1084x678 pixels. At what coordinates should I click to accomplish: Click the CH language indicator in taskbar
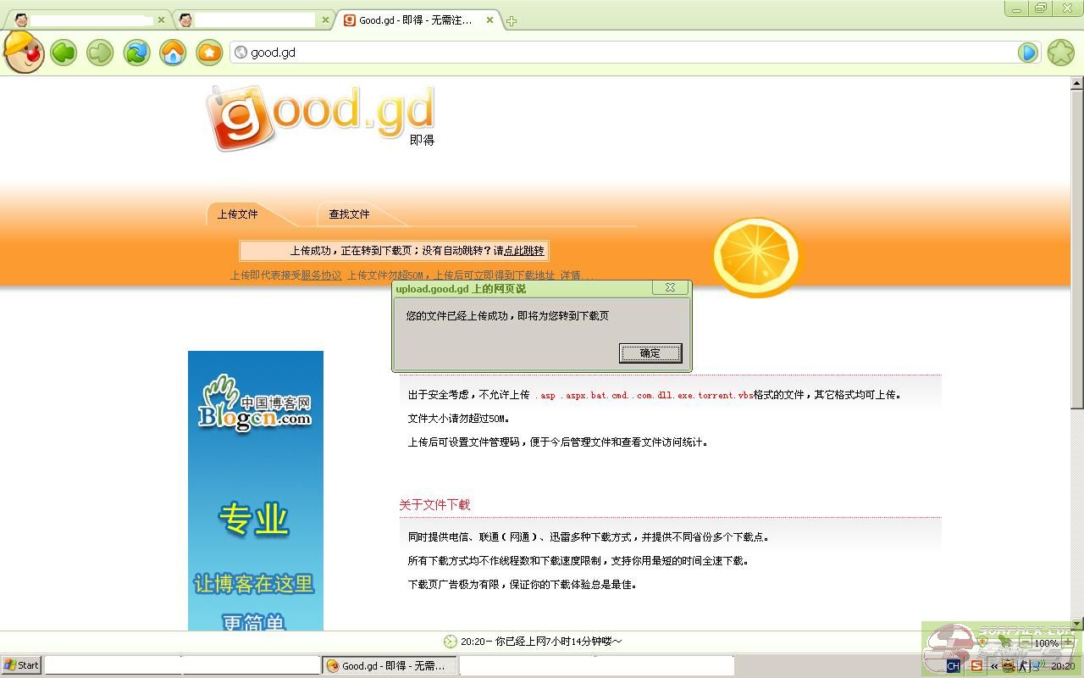click(x=953, y=666)
